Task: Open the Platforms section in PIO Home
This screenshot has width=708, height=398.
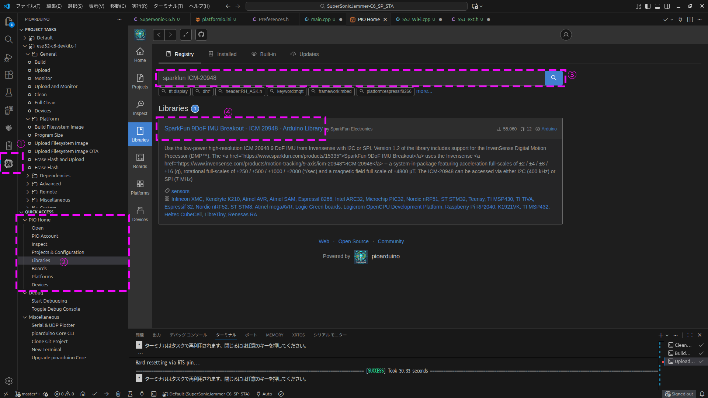Action: tap(140, 188)
